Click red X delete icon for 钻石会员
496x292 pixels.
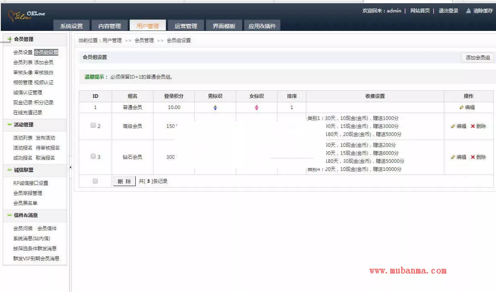click(x=473, y=157)
